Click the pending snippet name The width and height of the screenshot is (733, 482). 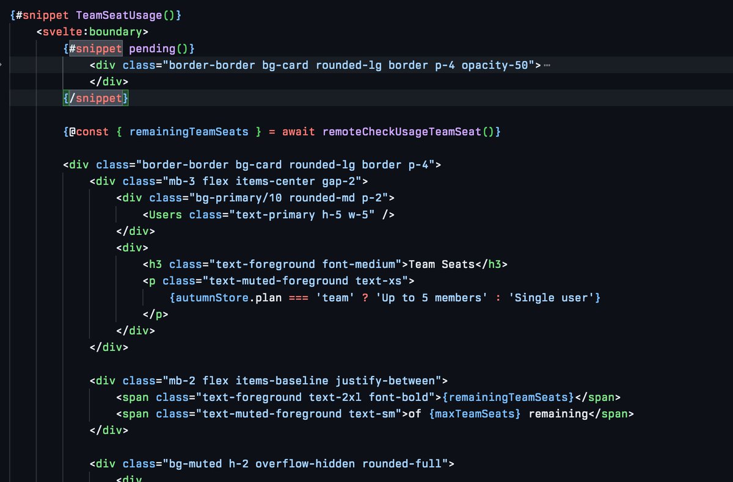pos(151,48)
